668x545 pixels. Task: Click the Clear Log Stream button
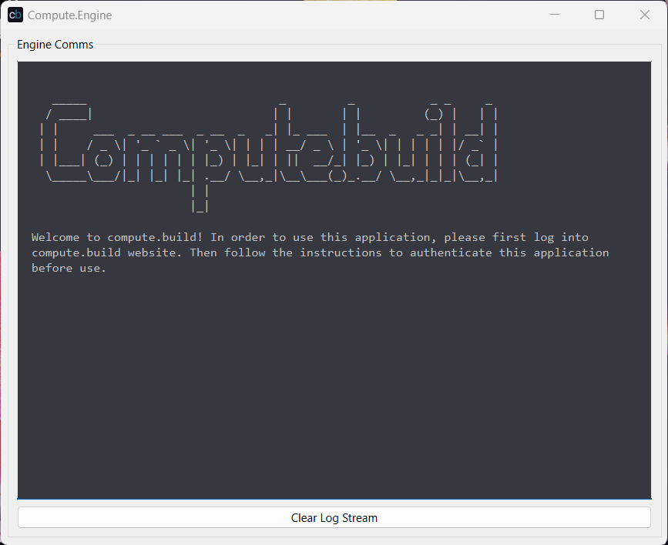tap(334, 518)
